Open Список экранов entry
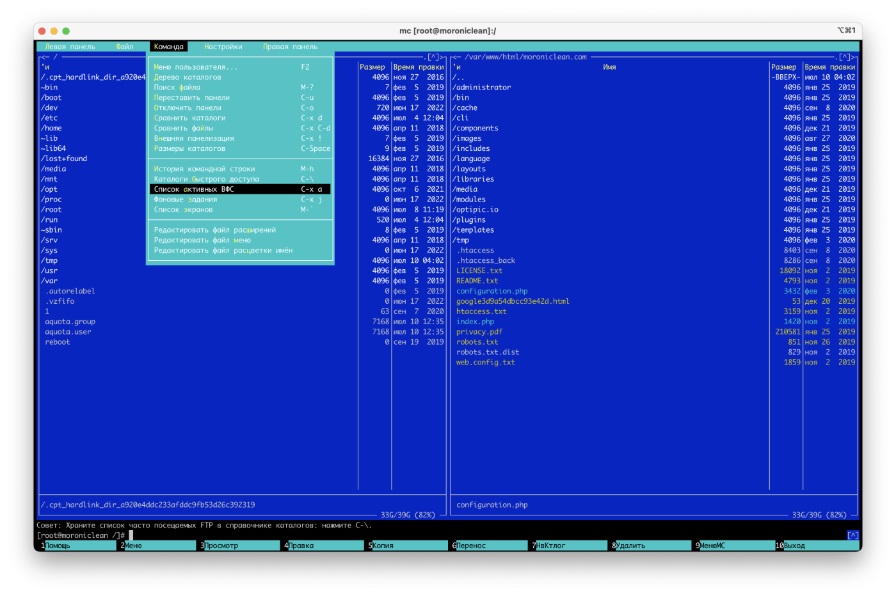This screenshot has width=896, height=596. 241,210
